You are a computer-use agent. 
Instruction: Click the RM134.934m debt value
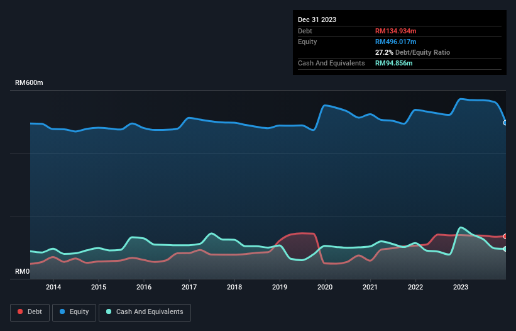click(395, 31)
